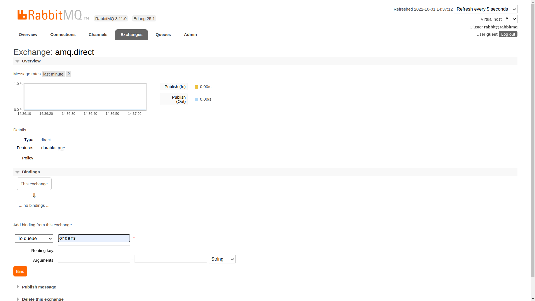Open the Admin tab

(190, 35)
